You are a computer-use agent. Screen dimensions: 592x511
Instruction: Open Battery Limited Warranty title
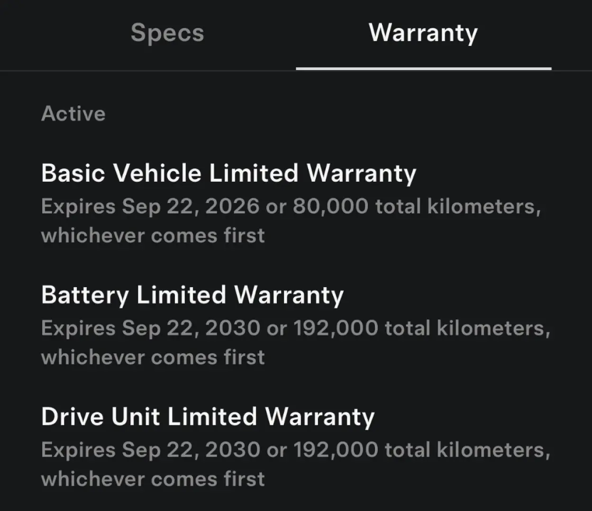(192, 295)
